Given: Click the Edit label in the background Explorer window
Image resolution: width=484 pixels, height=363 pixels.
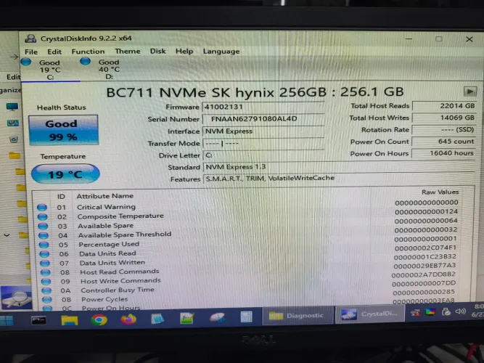Looking at the screenshot, I should (13, 77).
